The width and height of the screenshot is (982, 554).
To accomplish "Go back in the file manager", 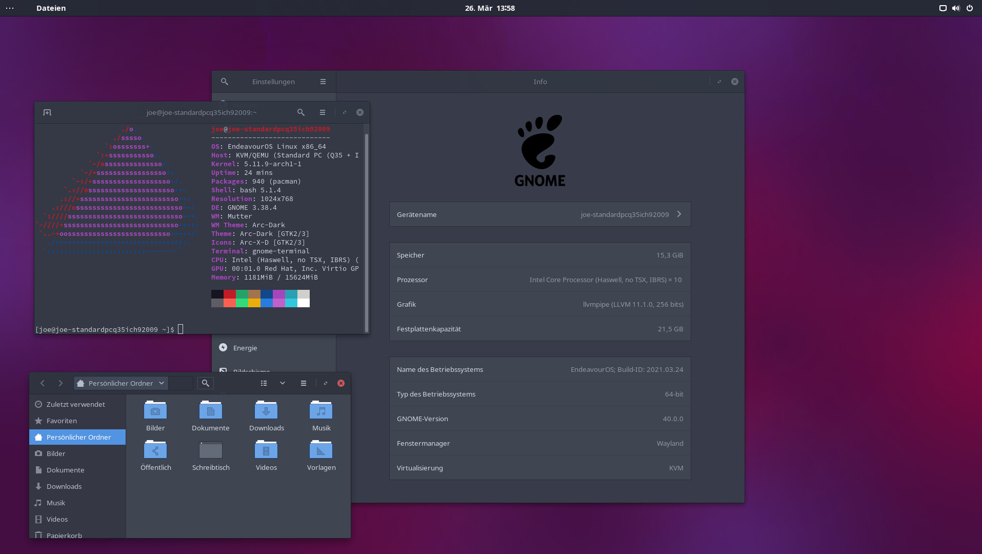I will (43, 383).
